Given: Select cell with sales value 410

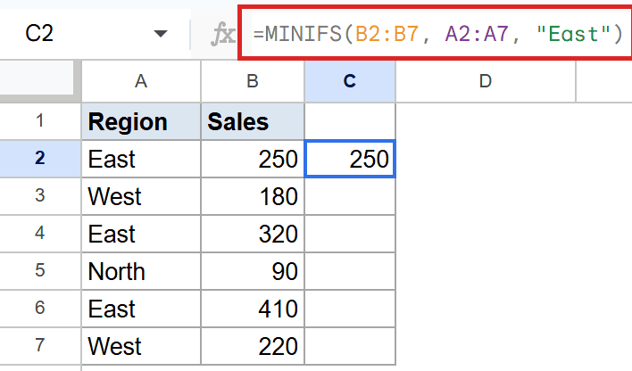Looking at the screenshot, I should pos(253,309).
